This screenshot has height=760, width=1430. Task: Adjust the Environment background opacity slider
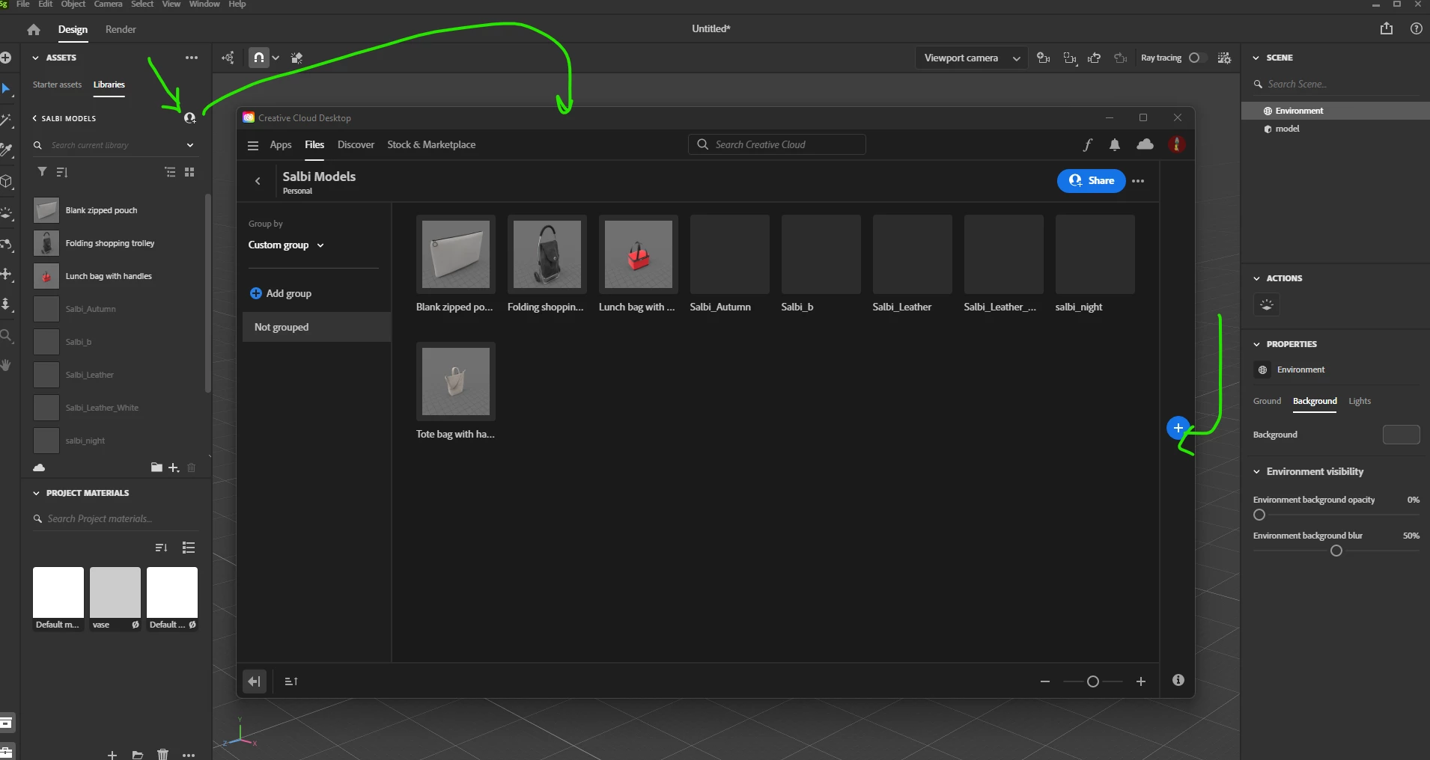(1259, 515)
